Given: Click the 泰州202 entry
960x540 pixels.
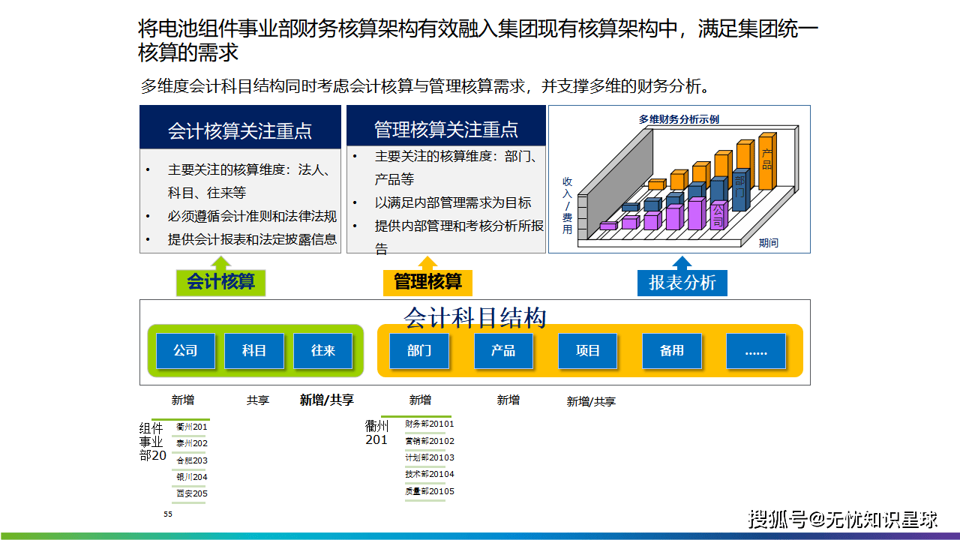Looking at the screenshot, I should point(191,443).
